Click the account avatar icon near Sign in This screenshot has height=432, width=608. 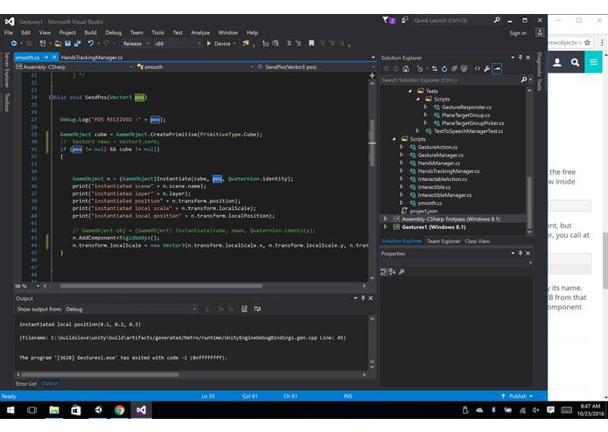click(x=540, y=32)
